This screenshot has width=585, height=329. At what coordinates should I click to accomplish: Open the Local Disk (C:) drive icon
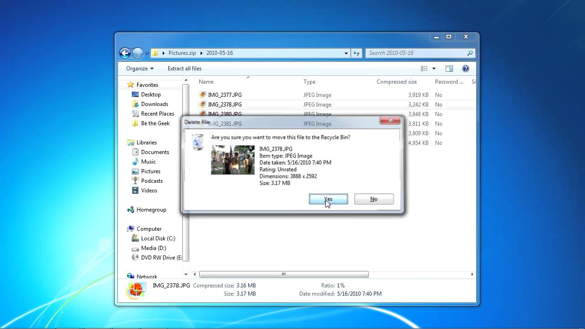(x=135, y=239)
